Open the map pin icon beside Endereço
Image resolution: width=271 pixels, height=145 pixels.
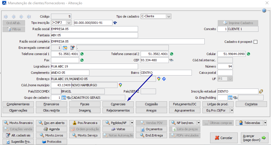(x=159, y=79)
